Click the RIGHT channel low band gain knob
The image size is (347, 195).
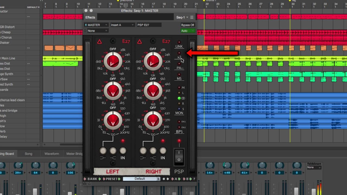pos(153,120)
